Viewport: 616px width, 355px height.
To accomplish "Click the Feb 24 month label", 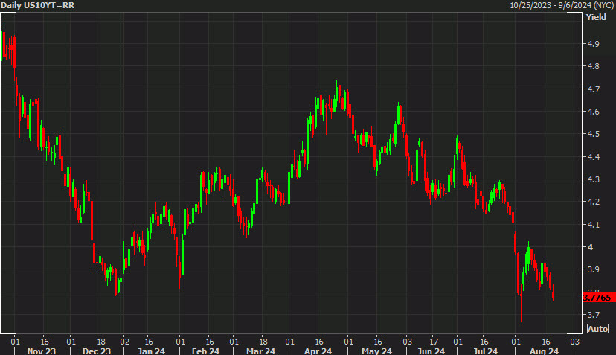I will pyautogui.click(x=205, y=351).
